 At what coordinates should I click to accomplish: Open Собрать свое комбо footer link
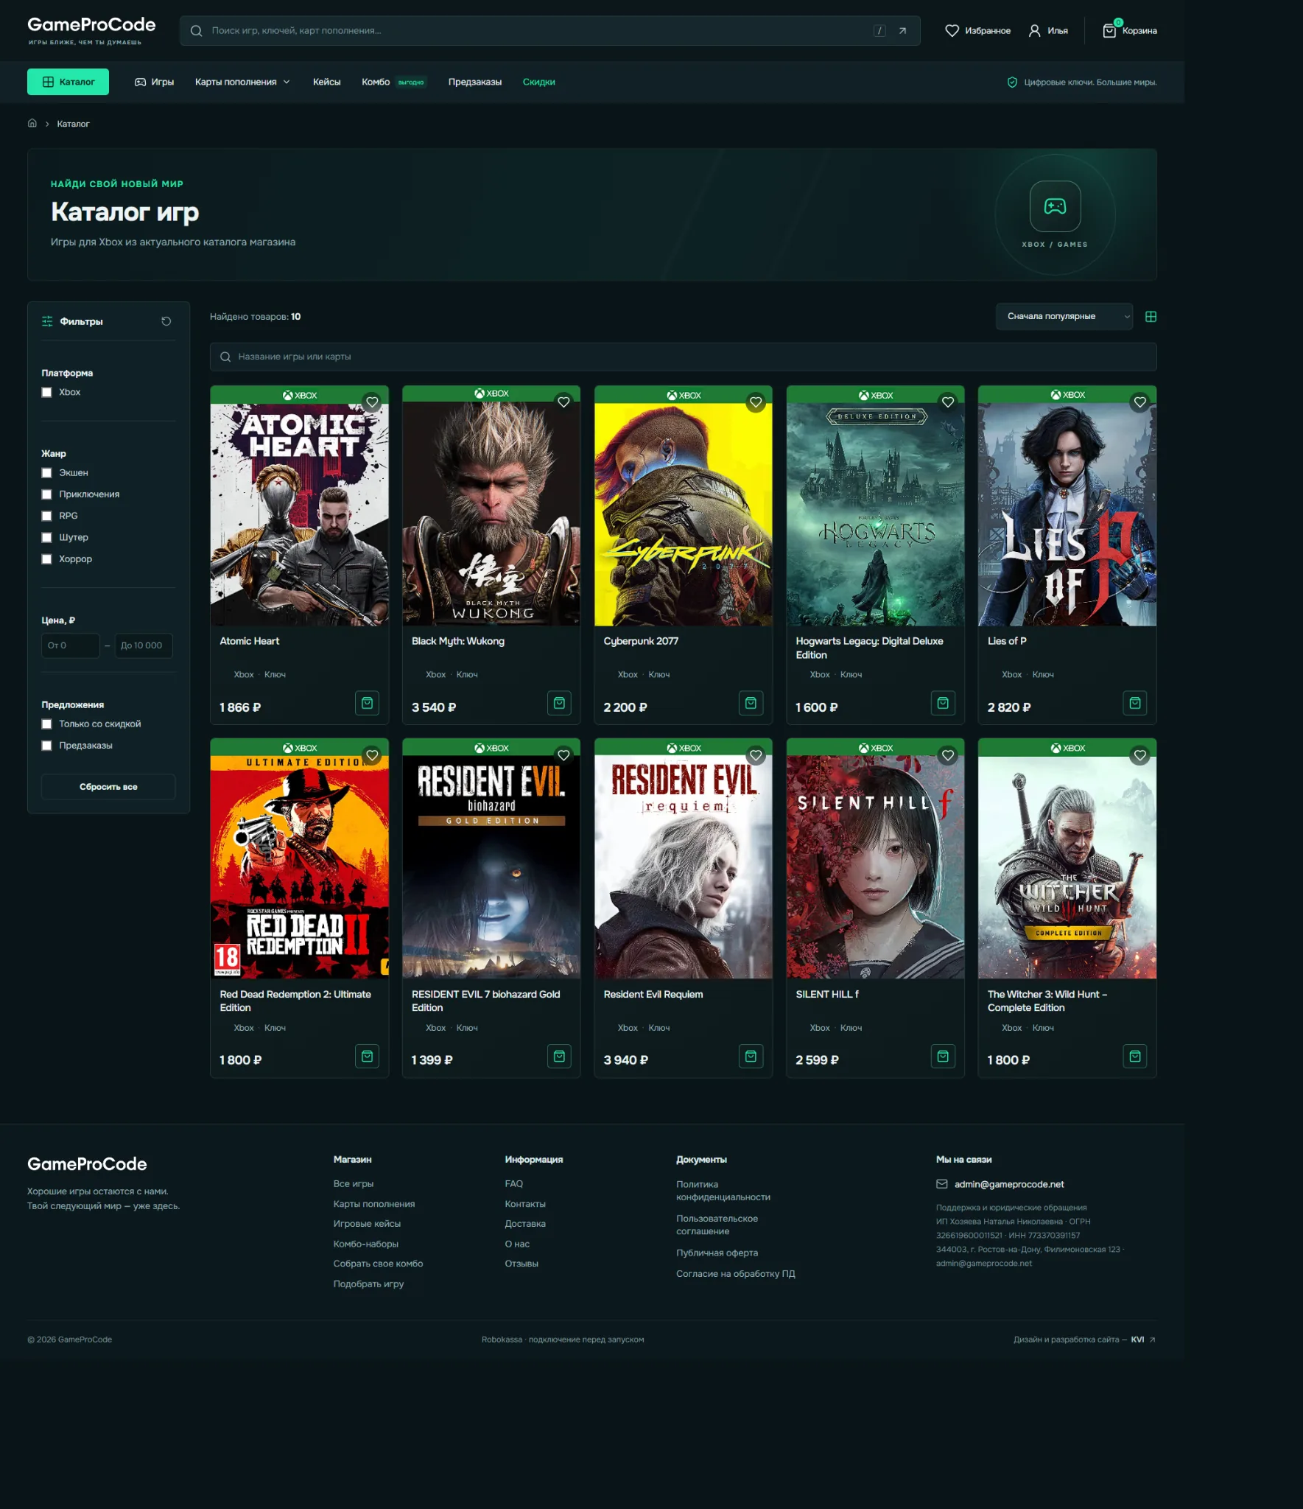pyautogui.click(x=378, y=1264)
